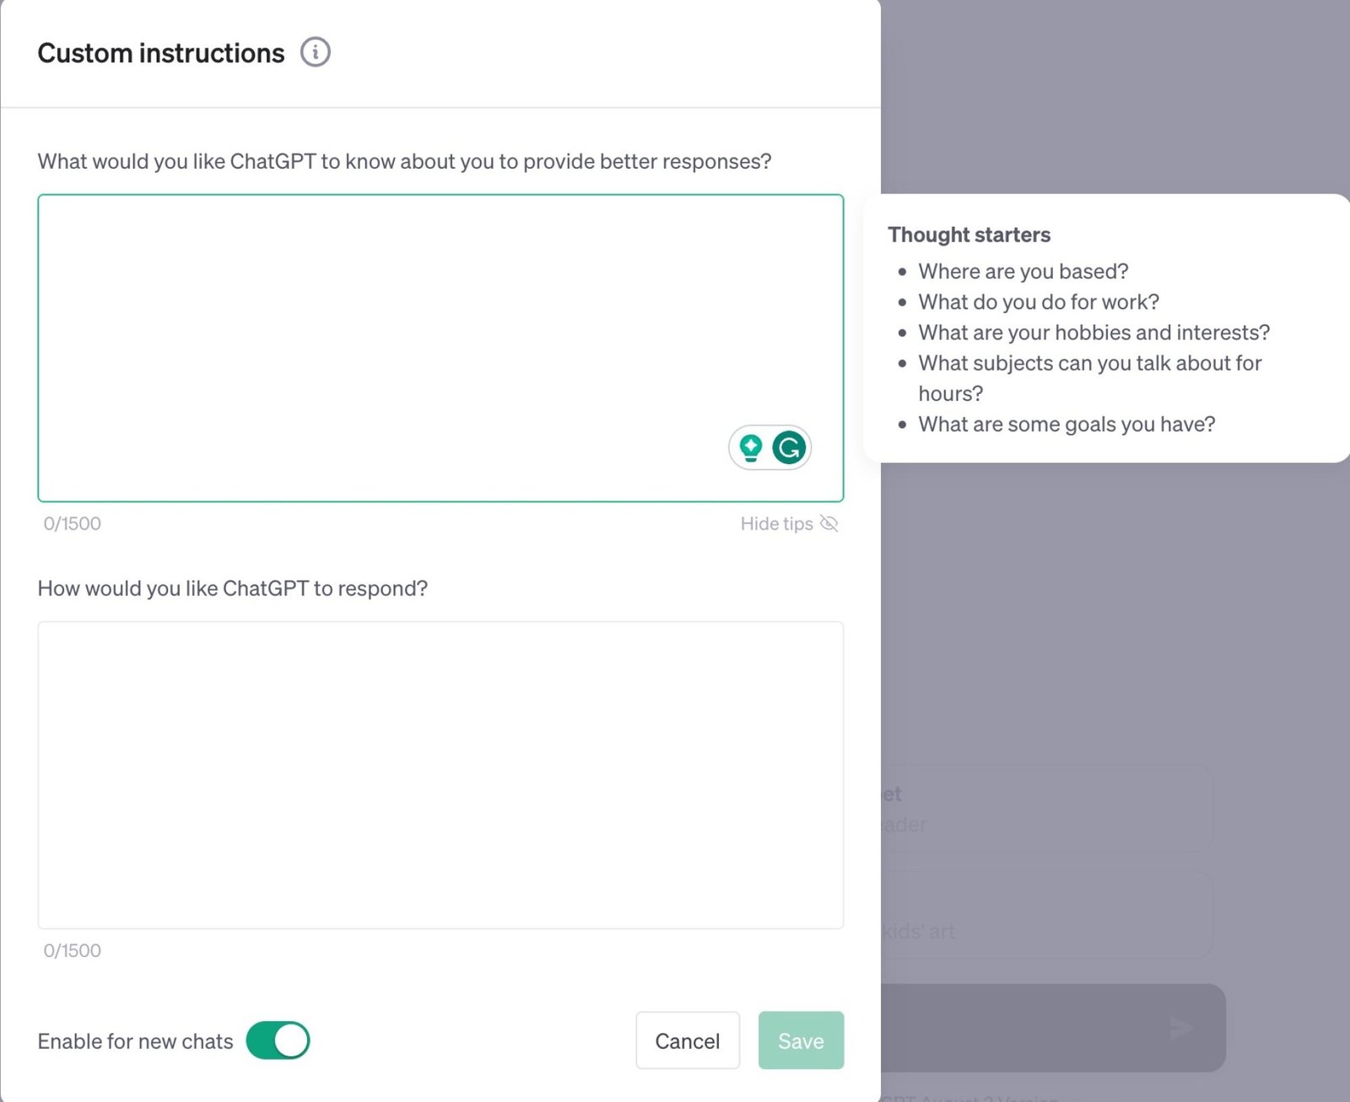Click the Thought starters panel heading
This screenshot has height=1102, width=1350.
pyautogui.click(x=969, y=234)
